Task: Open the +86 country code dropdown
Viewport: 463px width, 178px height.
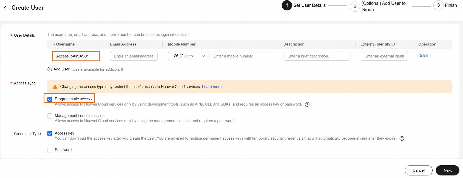Action: pos(189,56)
